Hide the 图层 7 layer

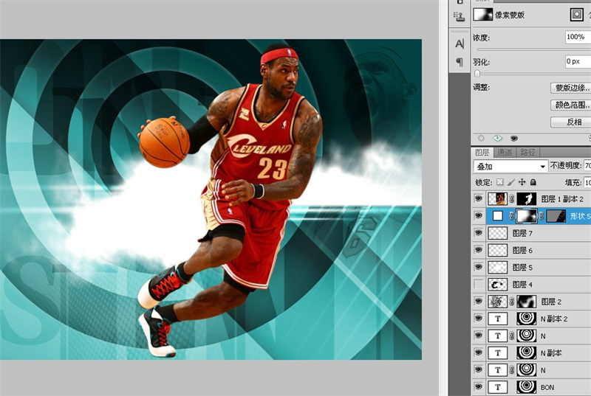coord(478,233)
